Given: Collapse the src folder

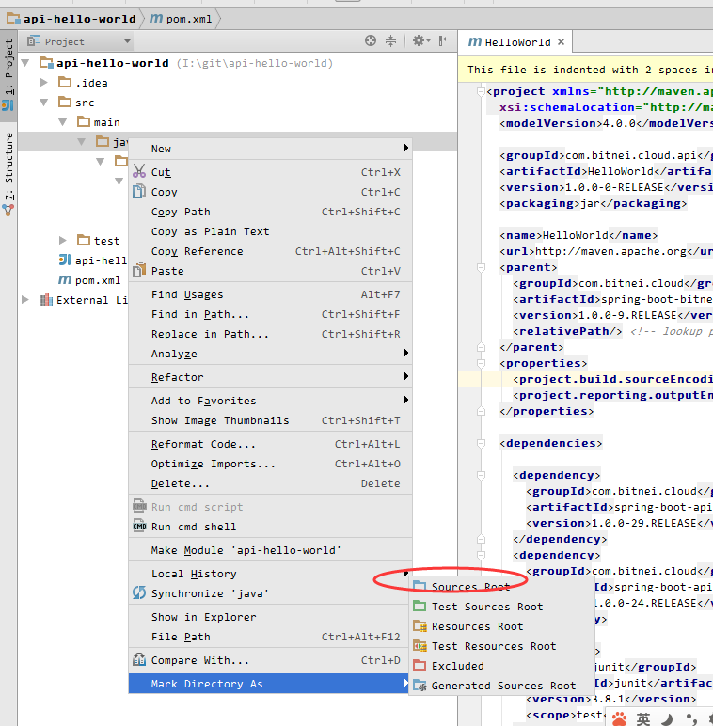Looking at the screenshot, I should [44, 103].
